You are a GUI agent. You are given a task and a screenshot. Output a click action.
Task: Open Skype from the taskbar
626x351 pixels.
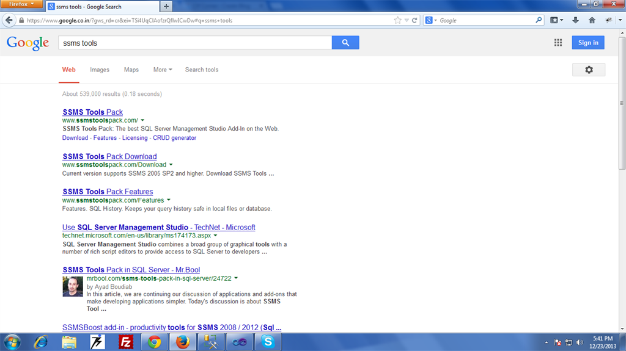coord(268,342)
